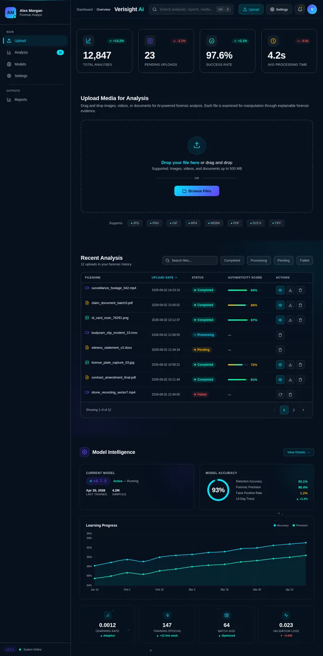323x656 pixels.
Task: Delete bodycam_clip_incident_15.mov entry
Action: click(281, 335)
